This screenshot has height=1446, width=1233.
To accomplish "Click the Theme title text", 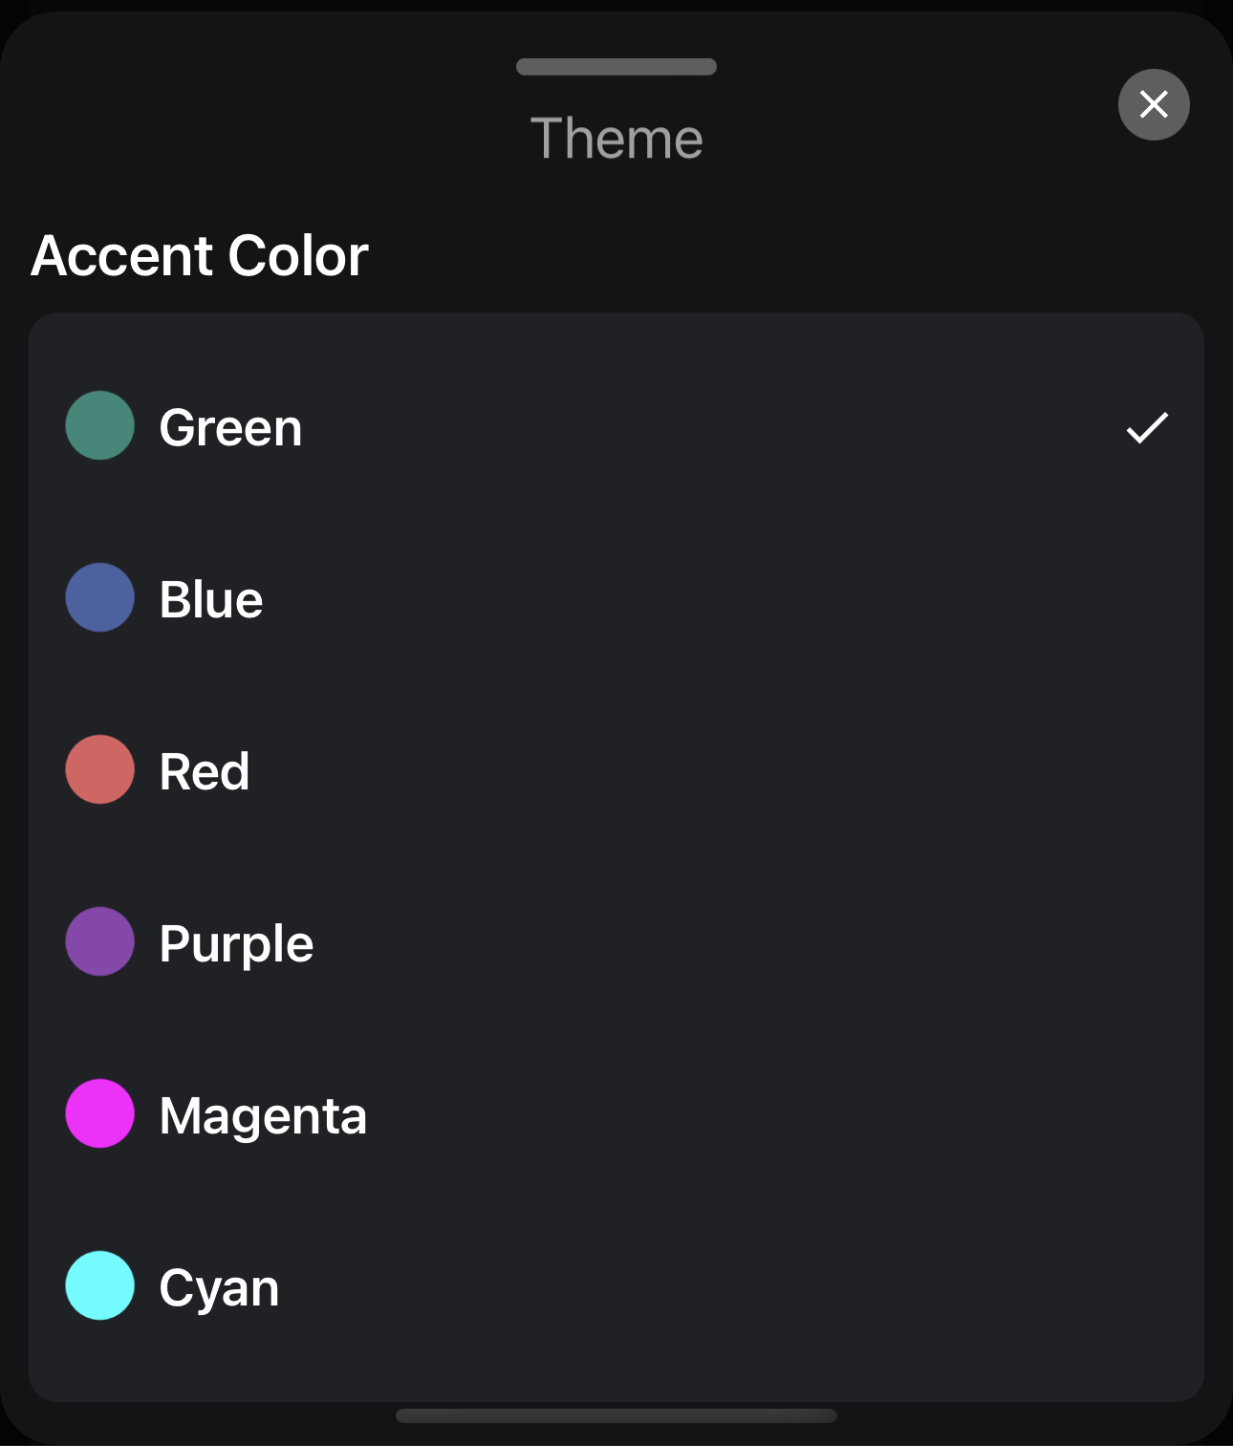I will 616,139.
